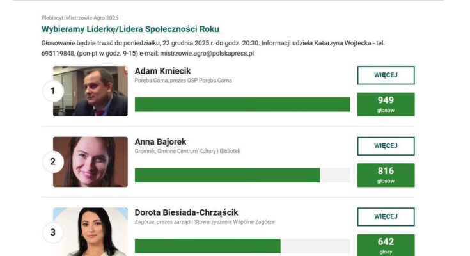Image resolution: width=470 pixels, height=256 pixels.
Task: Click the name Adam Kmiecik
Action: [x=162, y=70]
